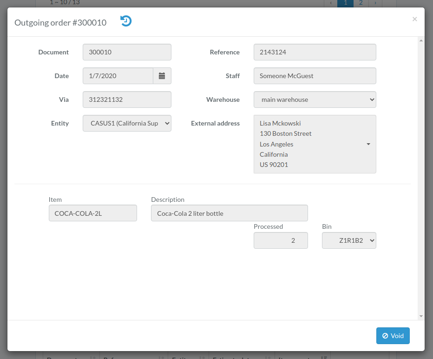Image resolution: width=433 pixels, height=359 pixels.
Task: Open the order history clock icon
Action: coord(126,21)
